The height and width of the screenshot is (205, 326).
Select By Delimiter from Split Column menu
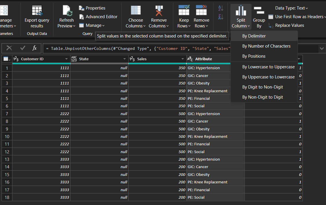pos(264,36)
